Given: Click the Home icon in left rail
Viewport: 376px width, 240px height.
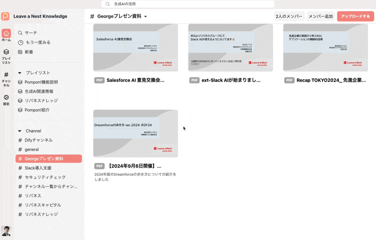Looking at the screenshot, I should pyautogui.click(x=6, y=34).
